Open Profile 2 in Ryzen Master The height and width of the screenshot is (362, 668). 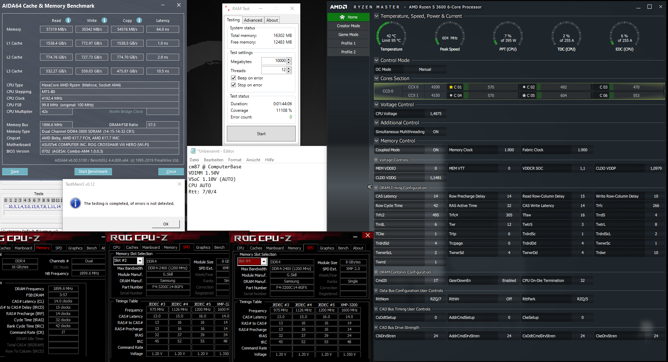348,52
